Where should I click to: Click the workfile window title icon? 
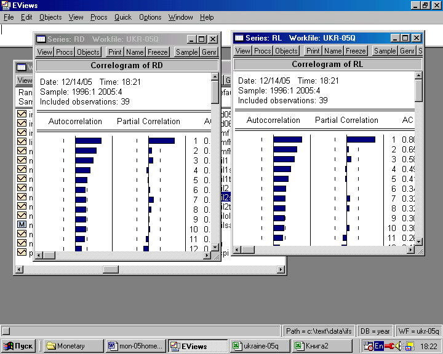(x=21, y=67)
